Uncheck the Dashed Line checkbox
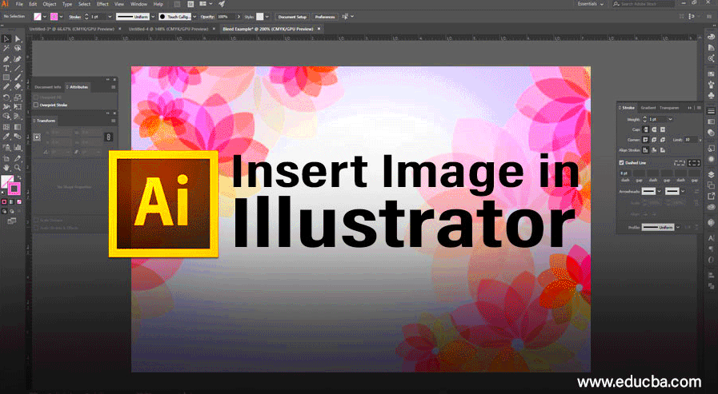This screenshot has width=718, height=394. (x=621, y=163)
